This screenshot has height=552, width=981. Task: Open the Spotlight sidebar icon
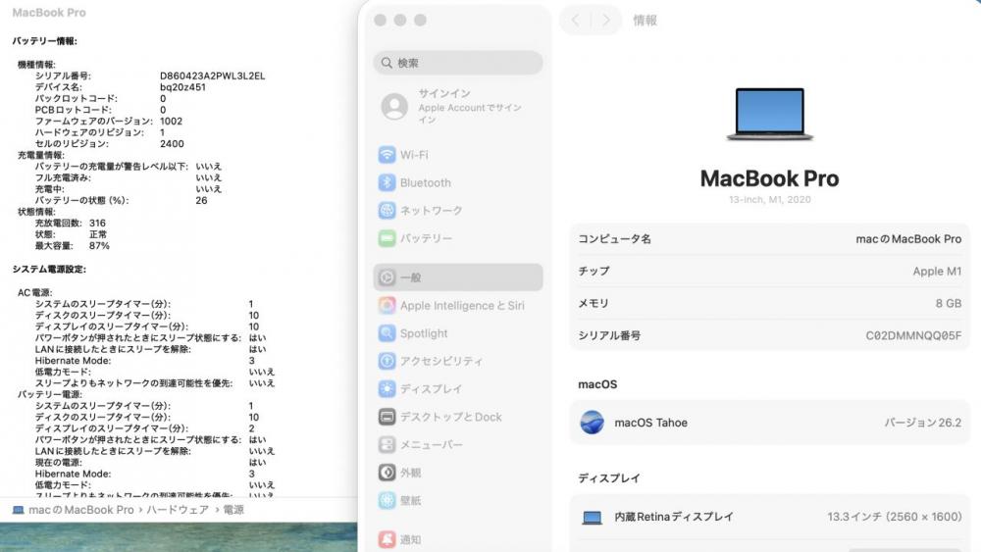[x=387, y=333]
